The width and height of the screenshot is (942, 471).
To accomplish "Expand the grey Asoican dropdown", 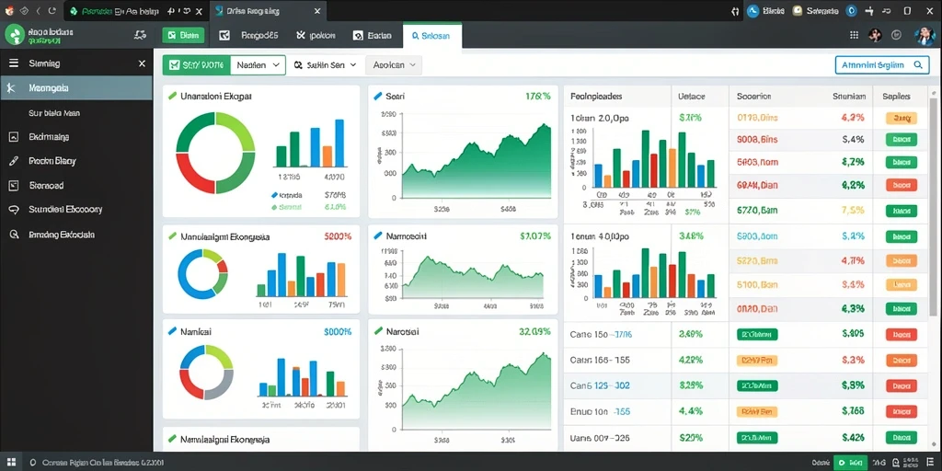I will point(394,65).
